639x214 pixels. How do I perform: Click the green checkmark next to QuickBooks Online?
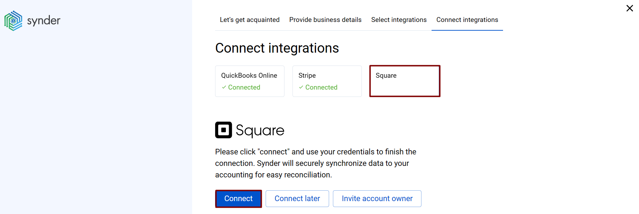tap(224, 87)
